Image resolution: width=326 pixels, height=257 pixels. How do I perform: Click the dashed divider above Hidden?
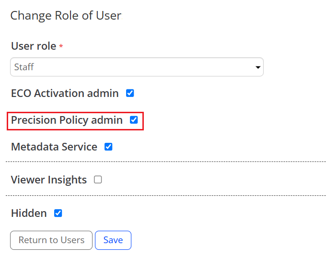click(165, 195)
